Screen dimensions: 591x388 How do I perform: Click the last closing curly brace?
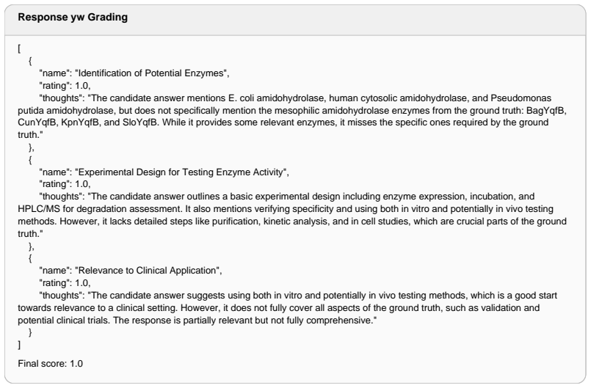coord(30,332)
